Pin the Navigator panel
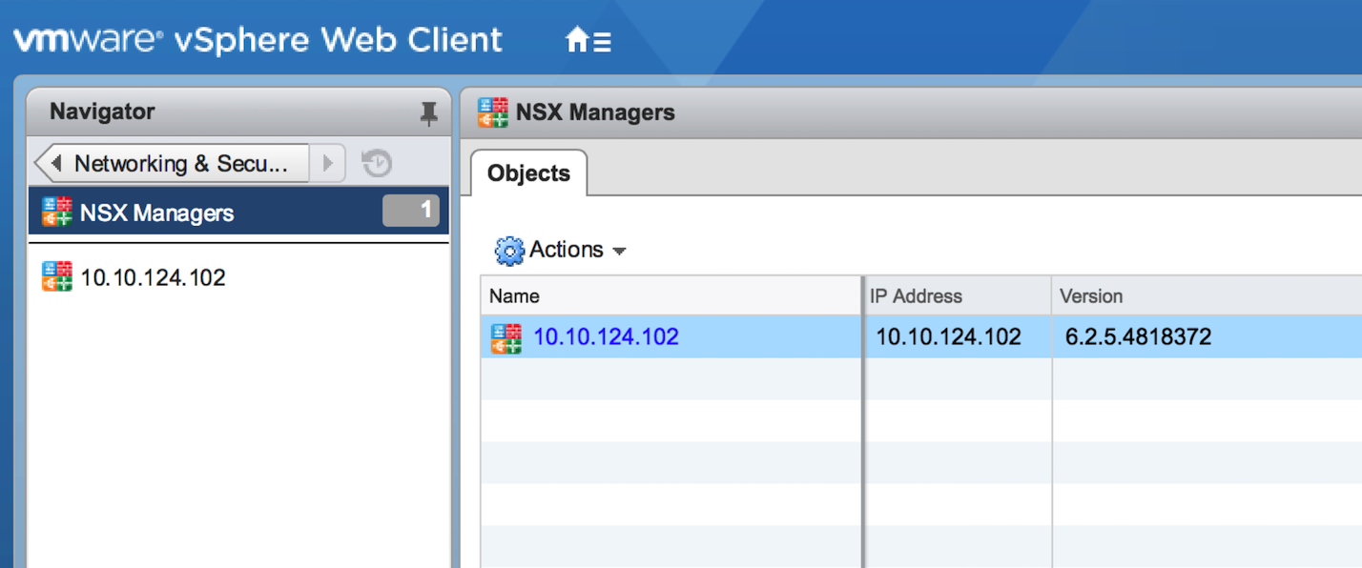Viewport: 1362px width, 568px height. 428,112
